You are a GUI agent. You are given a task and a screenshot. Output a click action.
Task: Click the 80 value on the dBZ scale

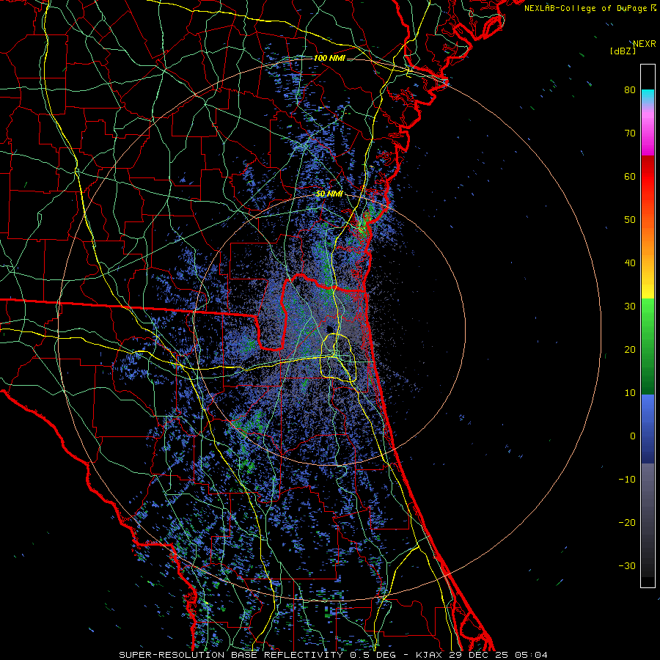[630, 90]
